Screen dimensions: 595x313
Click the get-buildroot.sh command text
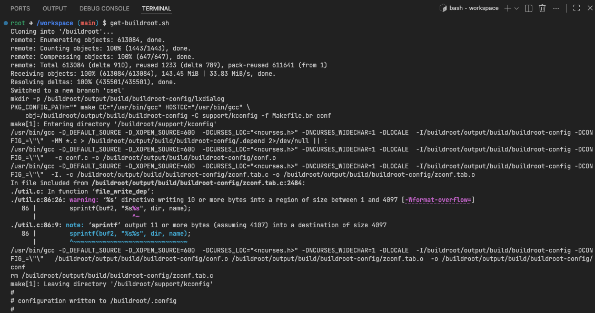pos(140,23)
